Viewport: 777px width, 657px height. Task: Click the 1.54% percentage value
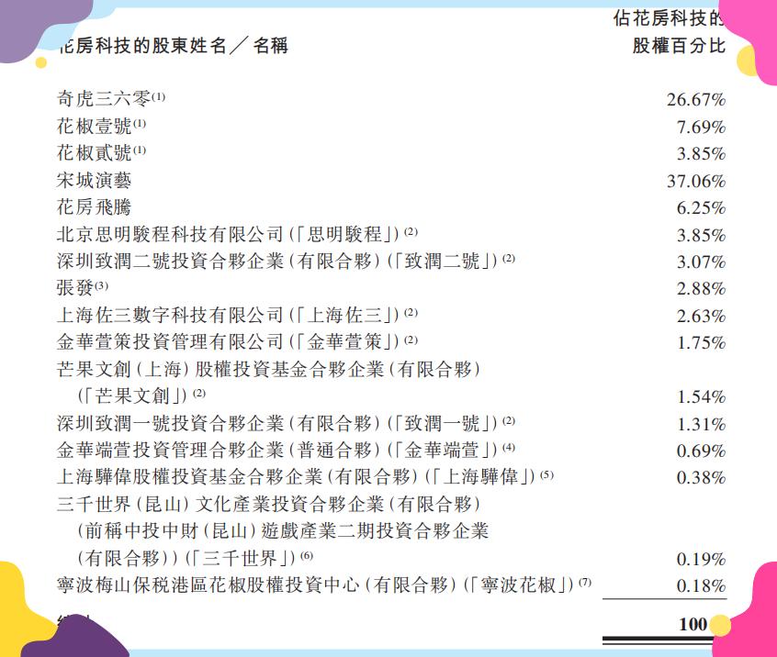point(701,396)
